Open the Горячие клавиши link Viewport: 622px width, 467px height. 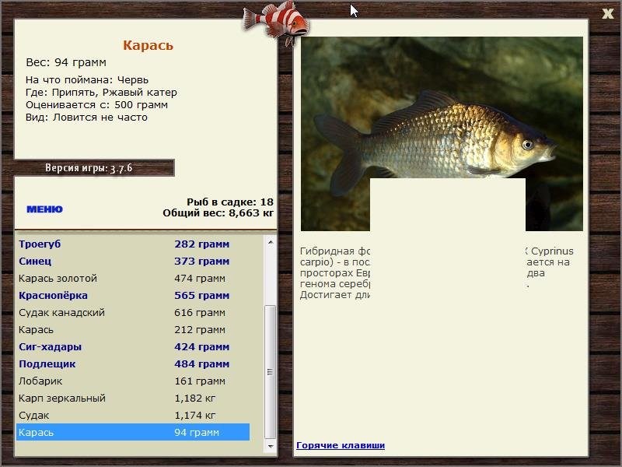pyautogui.click(x=341, y=445)
